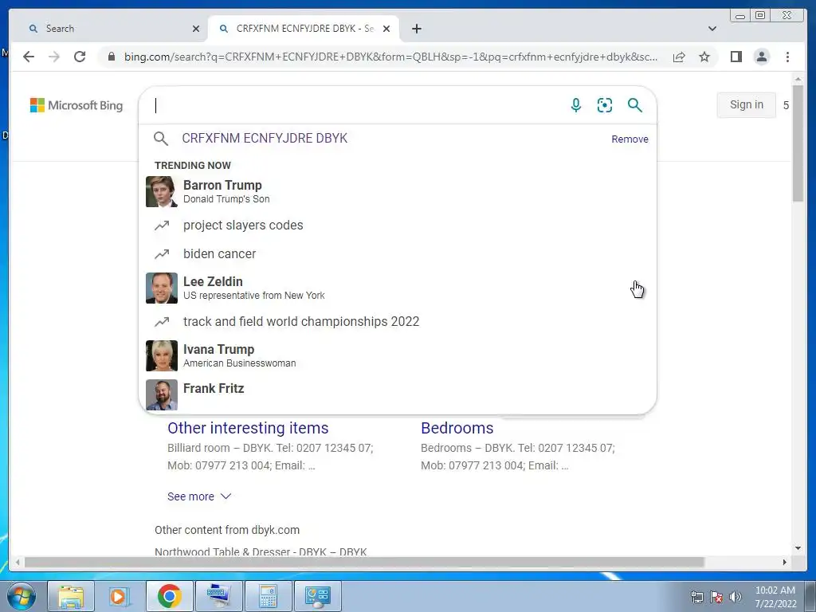Open new tab with plus button
Viewport: 816px width, 612px height.
pyautogui.click(x=416, y=29)
